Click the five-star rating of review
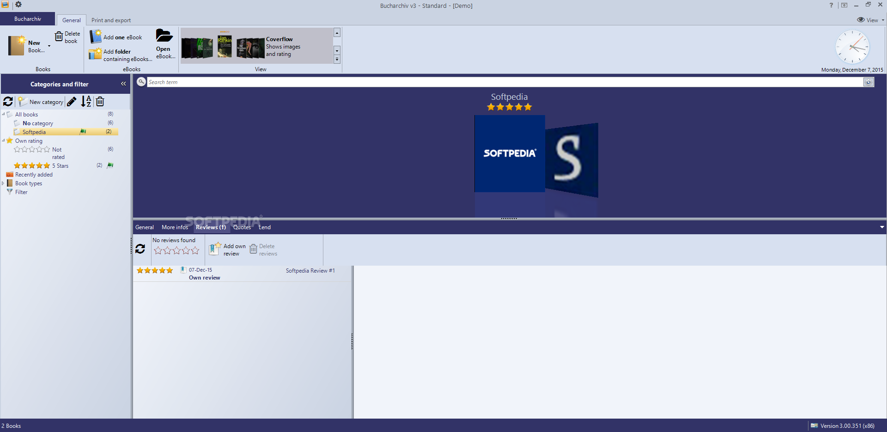Viewport: 887px width, 432px height. point(155,271)
